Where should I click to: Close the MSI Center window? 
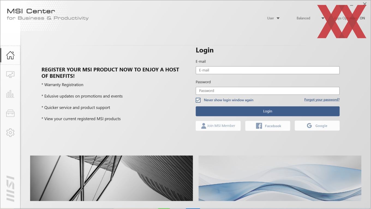coord(365,4)
